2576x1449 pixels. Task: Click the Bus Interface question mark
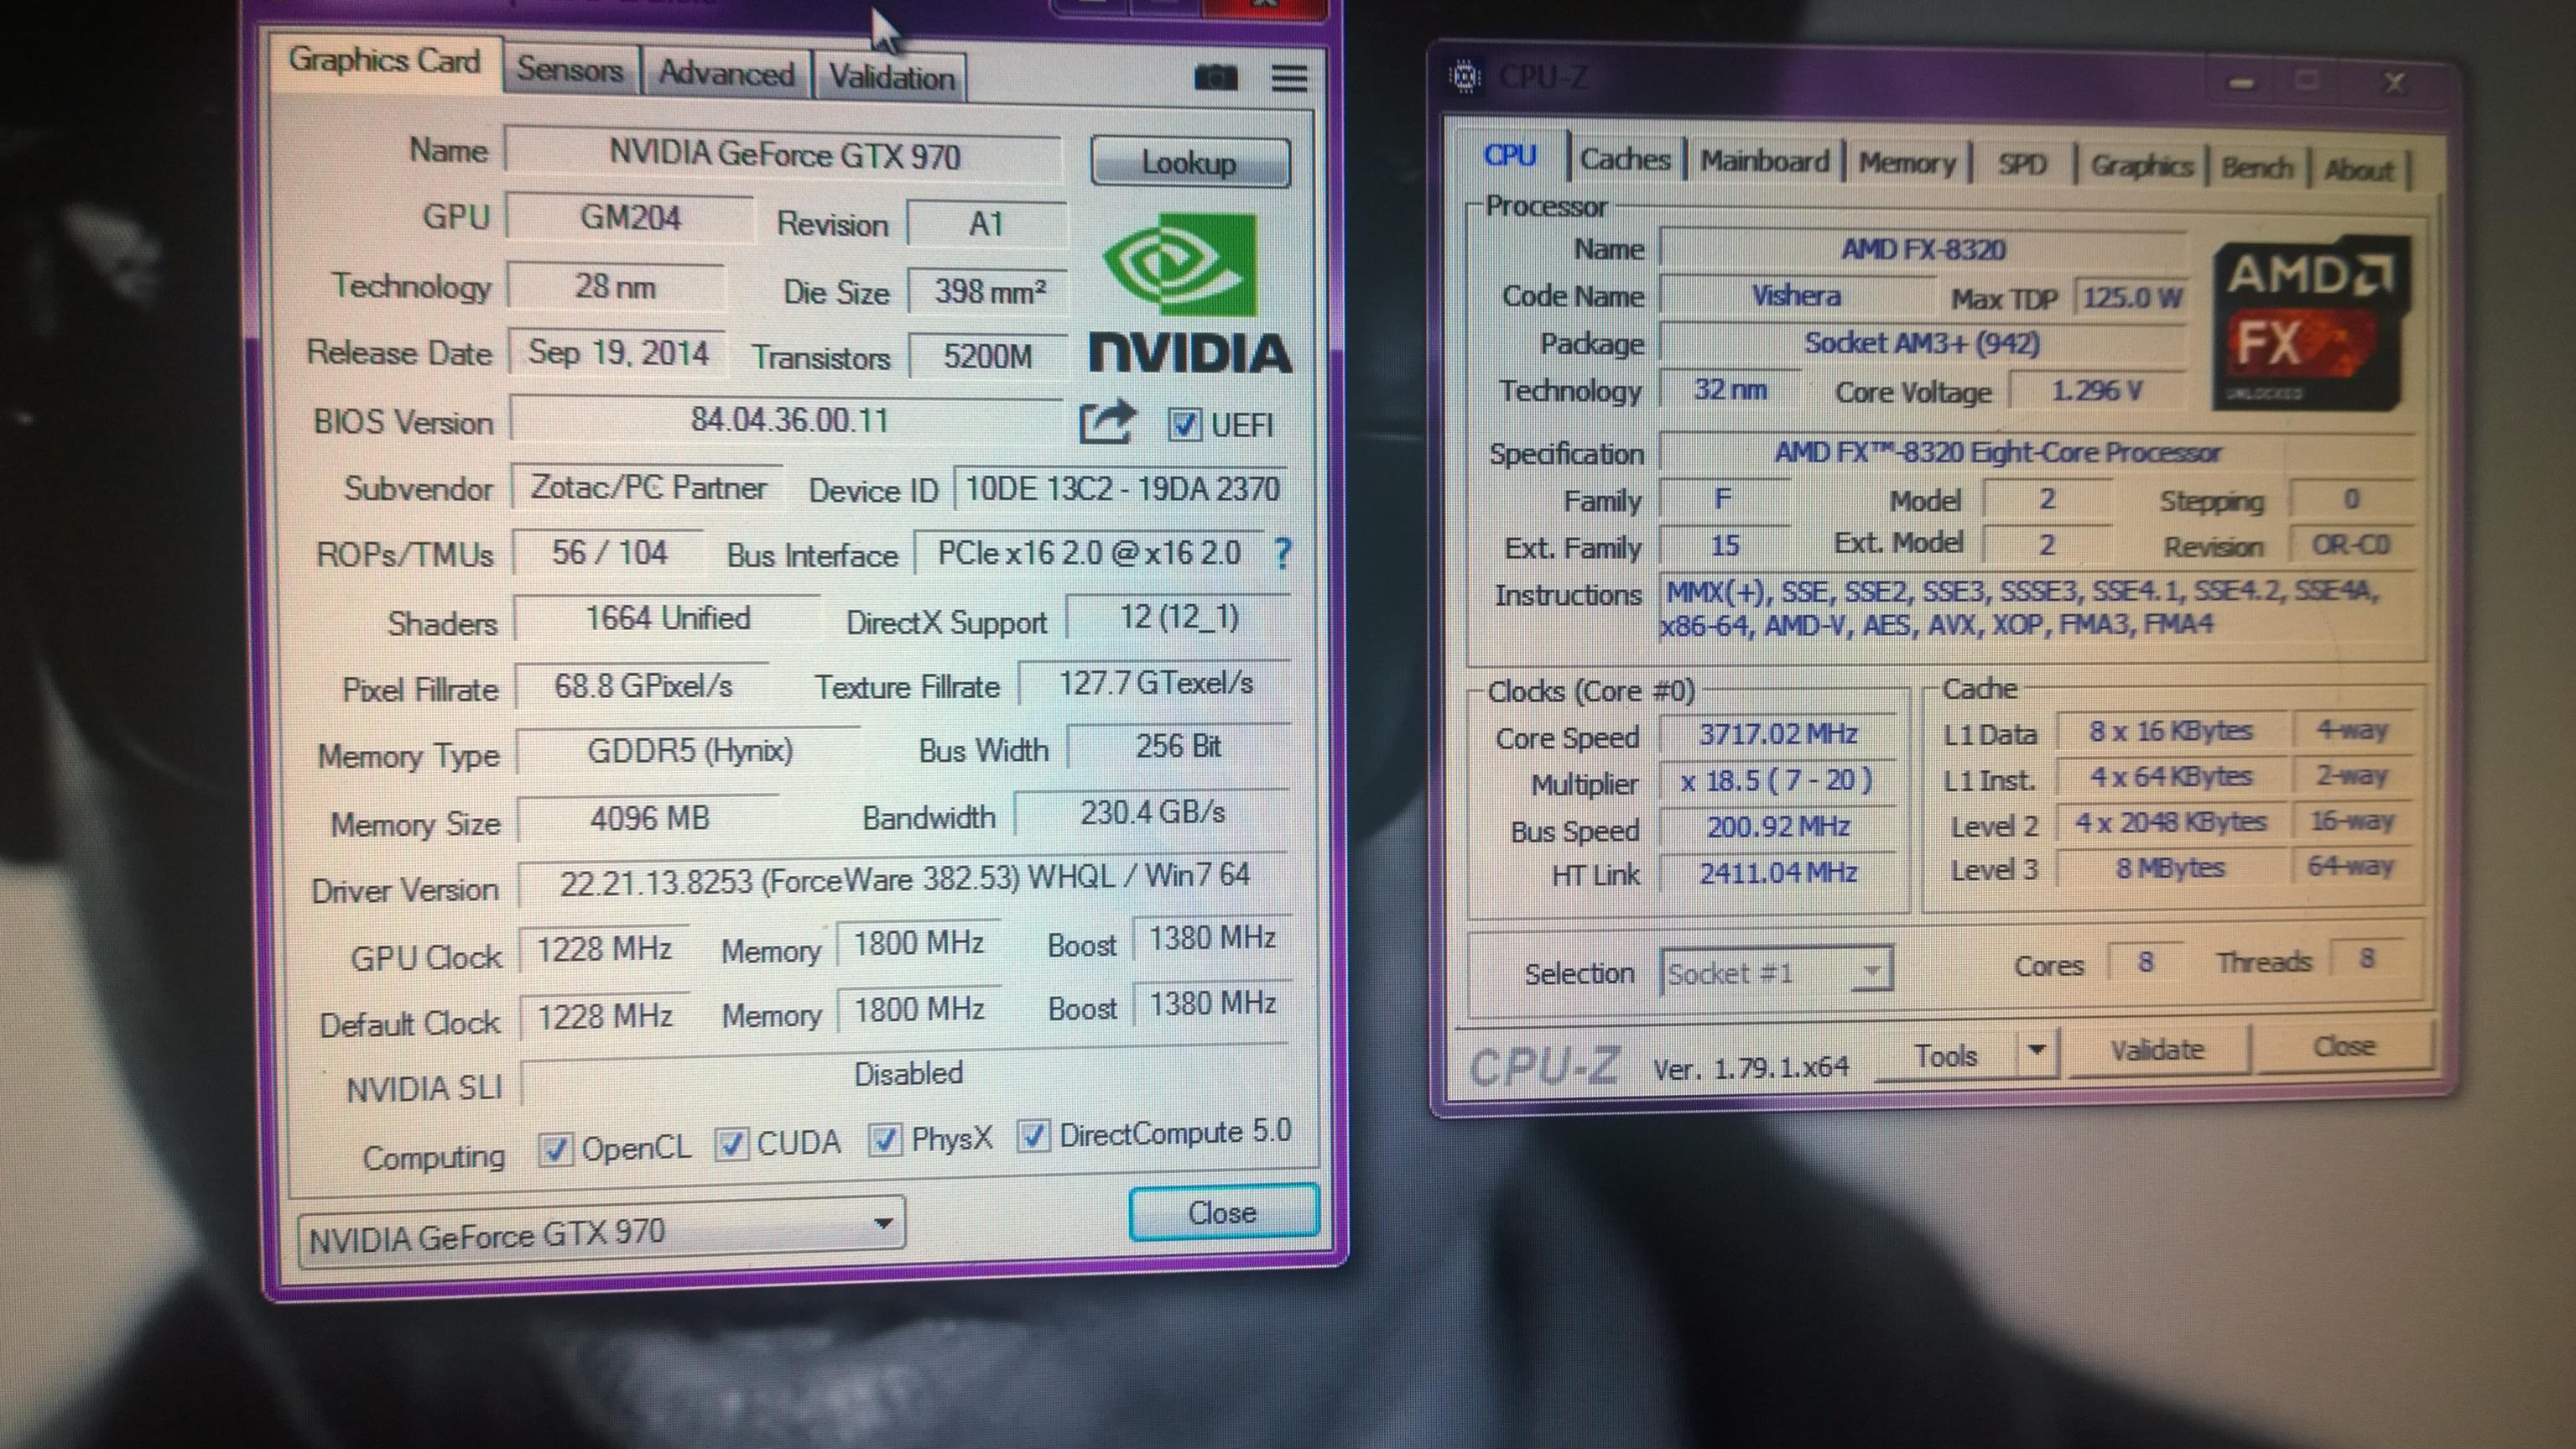click(1283, 553)
